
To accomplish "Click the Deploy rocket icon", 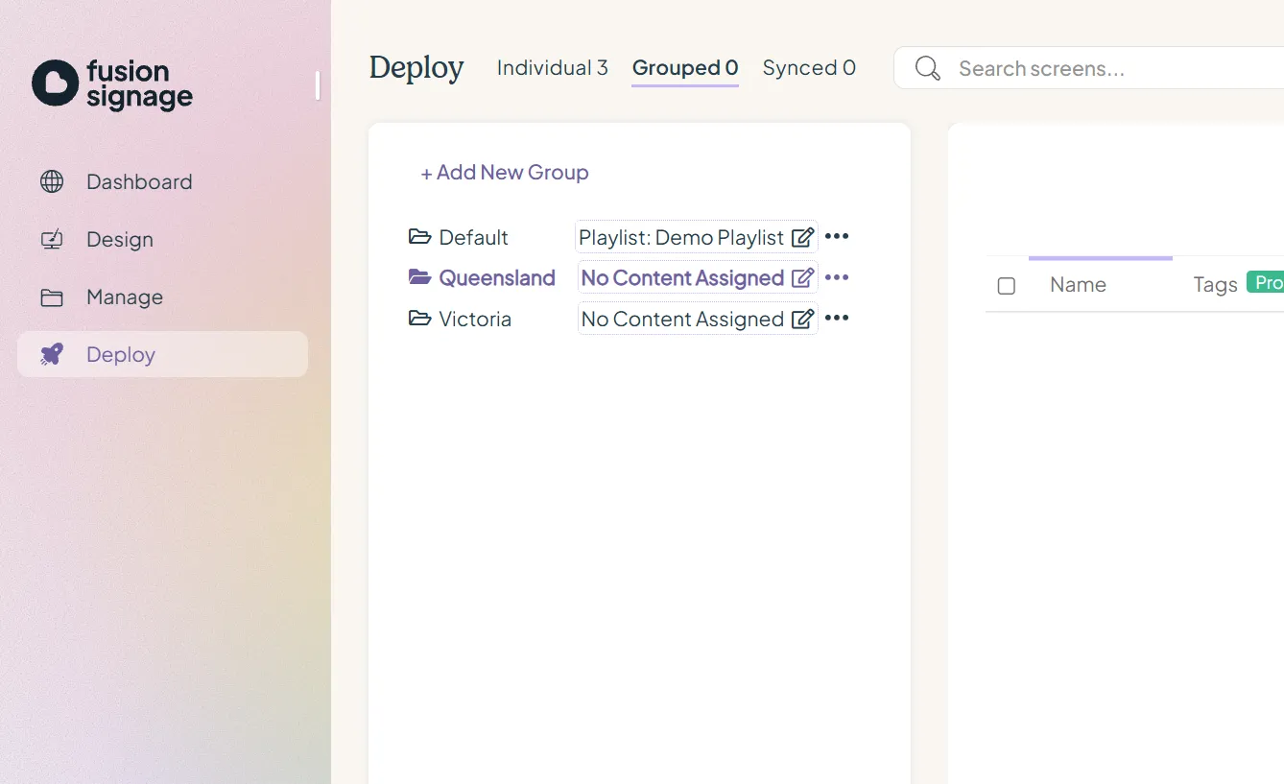I will 52,354.
